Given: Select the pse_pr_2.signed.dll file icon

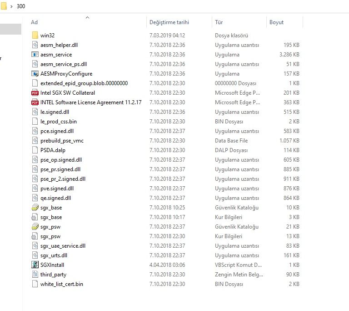Looking at the screenshot, I should (35, 179).
